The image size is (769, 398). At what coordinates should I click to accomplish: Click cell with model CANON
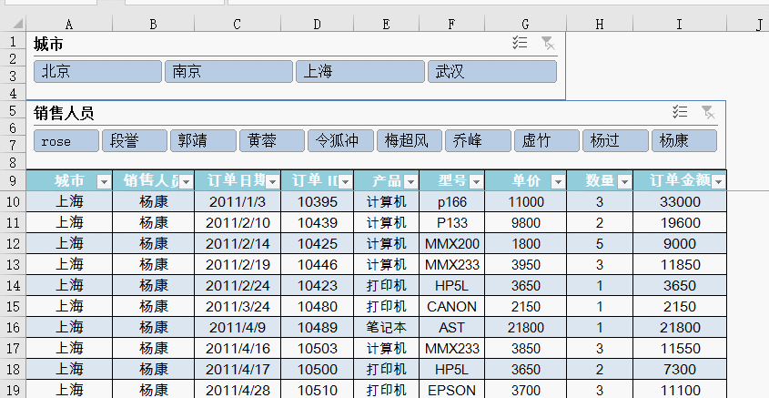(452, 306)
